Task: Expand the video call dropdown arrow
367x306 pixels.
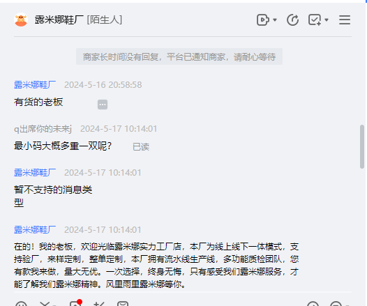Action: click(275, 20)
